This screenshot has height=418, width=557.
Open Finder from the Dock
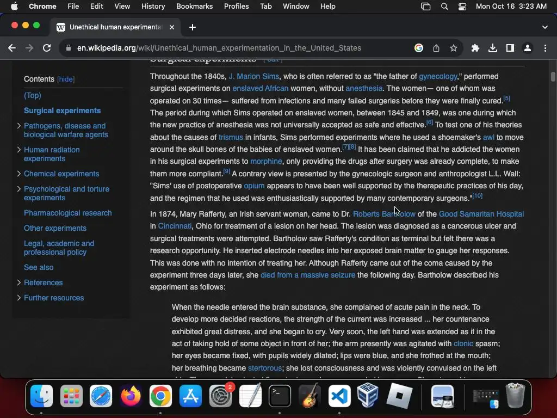tap(41, 396)
